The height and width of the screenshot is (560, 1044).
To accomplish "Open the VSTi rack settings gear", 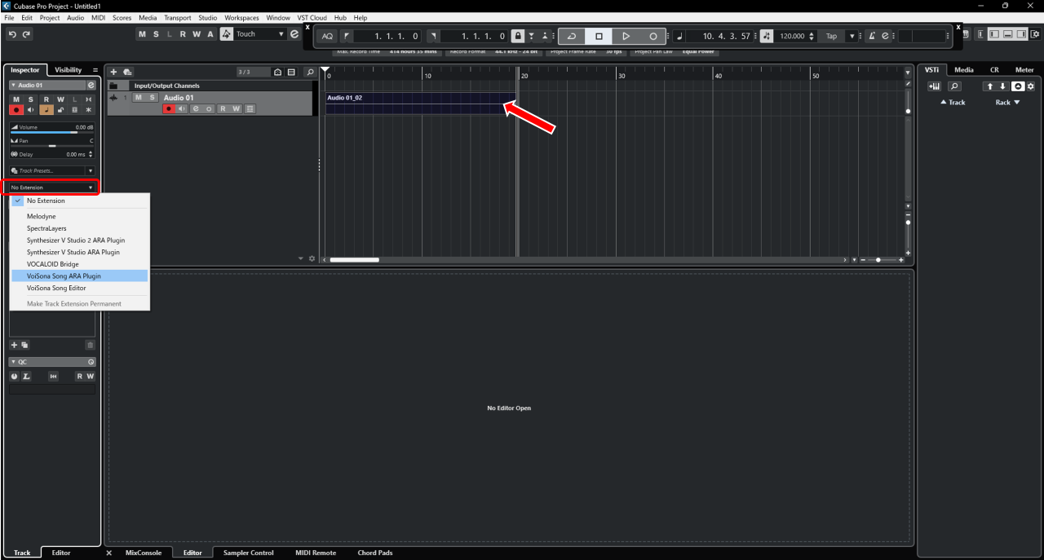I will [x=1031, y=86].
